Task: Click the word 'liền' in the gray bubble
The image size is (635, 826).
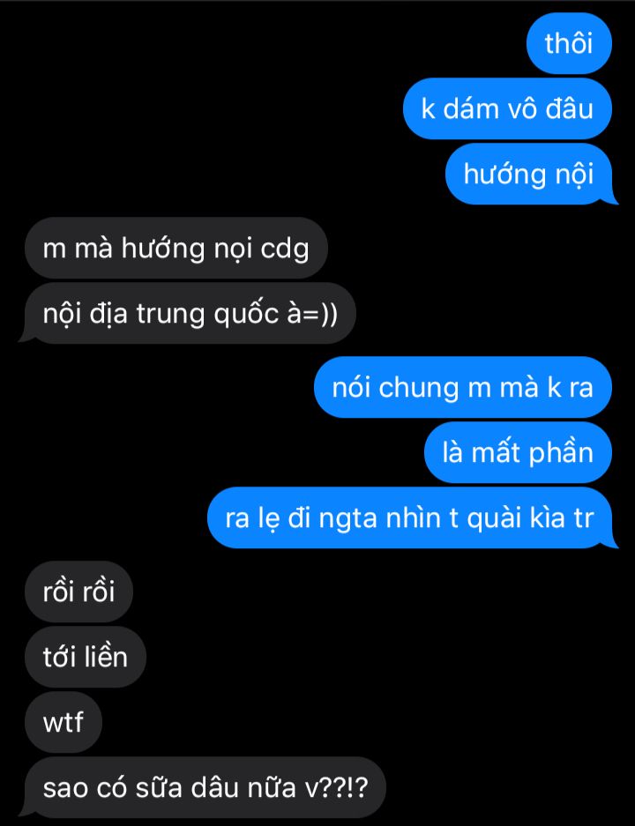Action: coord(107,657)
